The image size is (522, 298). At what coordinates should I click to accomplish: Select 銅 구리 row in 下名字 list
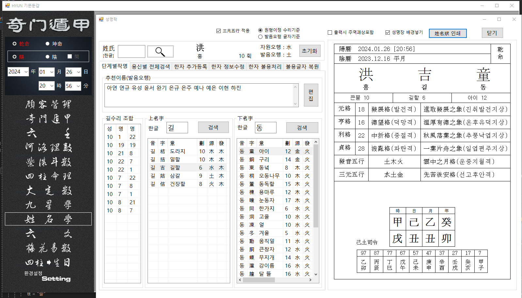click(275, 159)
